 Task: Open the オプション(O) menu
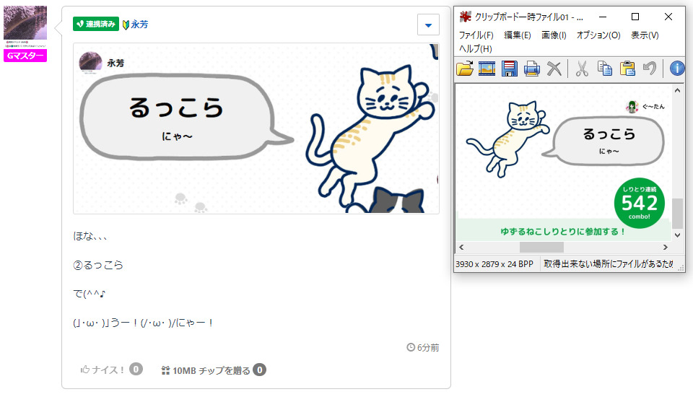pyautogui.click(x=598, y=35)
